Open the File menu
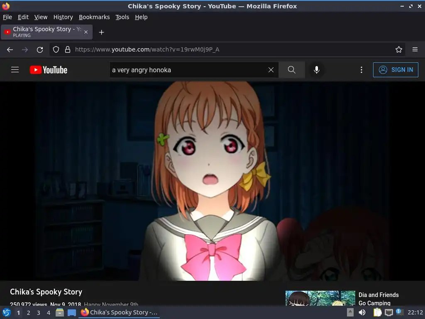This screenshot has width=425, height=319. click(x=7, y=17)
